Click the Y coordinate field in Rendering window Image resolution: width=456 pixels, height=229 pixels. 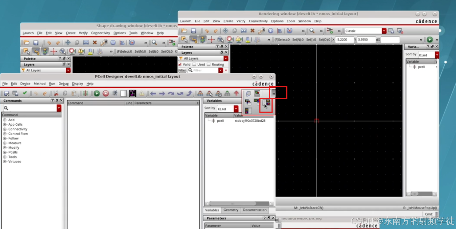pyautogui.click(x=366, y=40)
